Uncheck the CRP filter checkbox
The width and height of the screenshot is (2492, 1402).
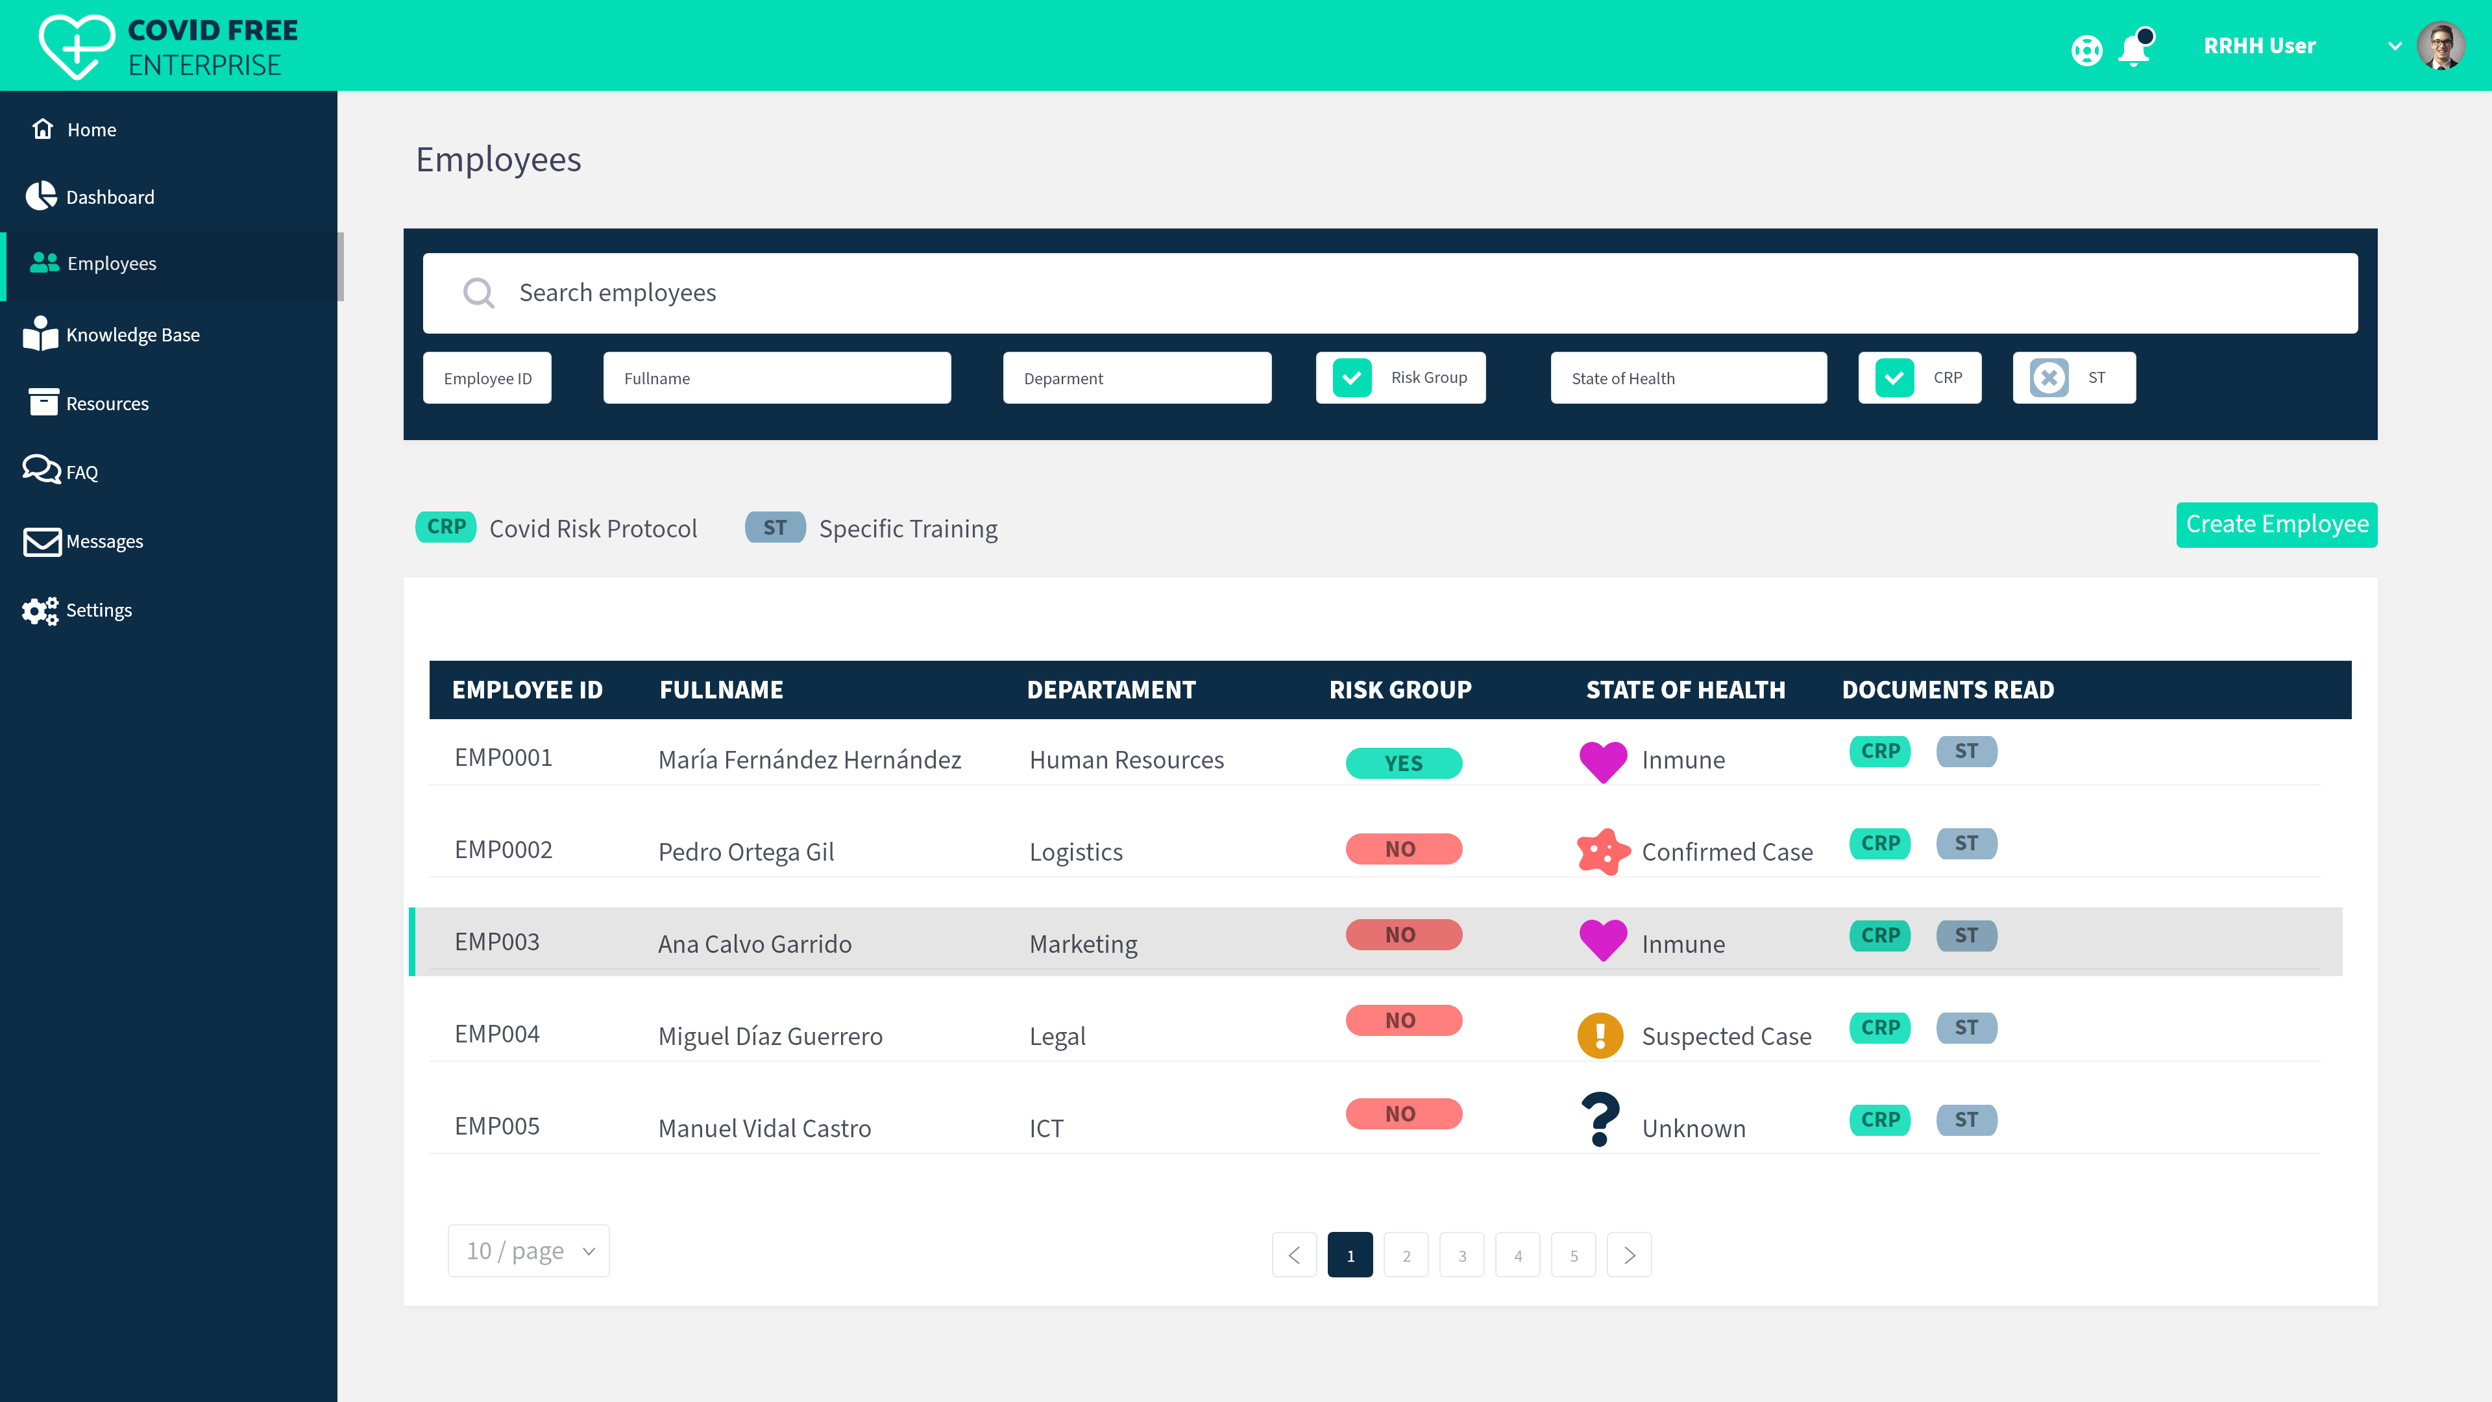[x=1894, y=377]
